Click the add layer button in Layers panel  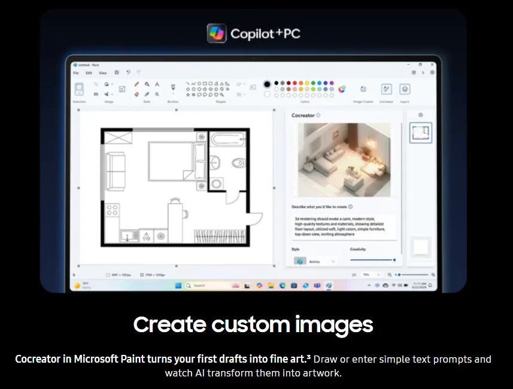click(421, 115)
